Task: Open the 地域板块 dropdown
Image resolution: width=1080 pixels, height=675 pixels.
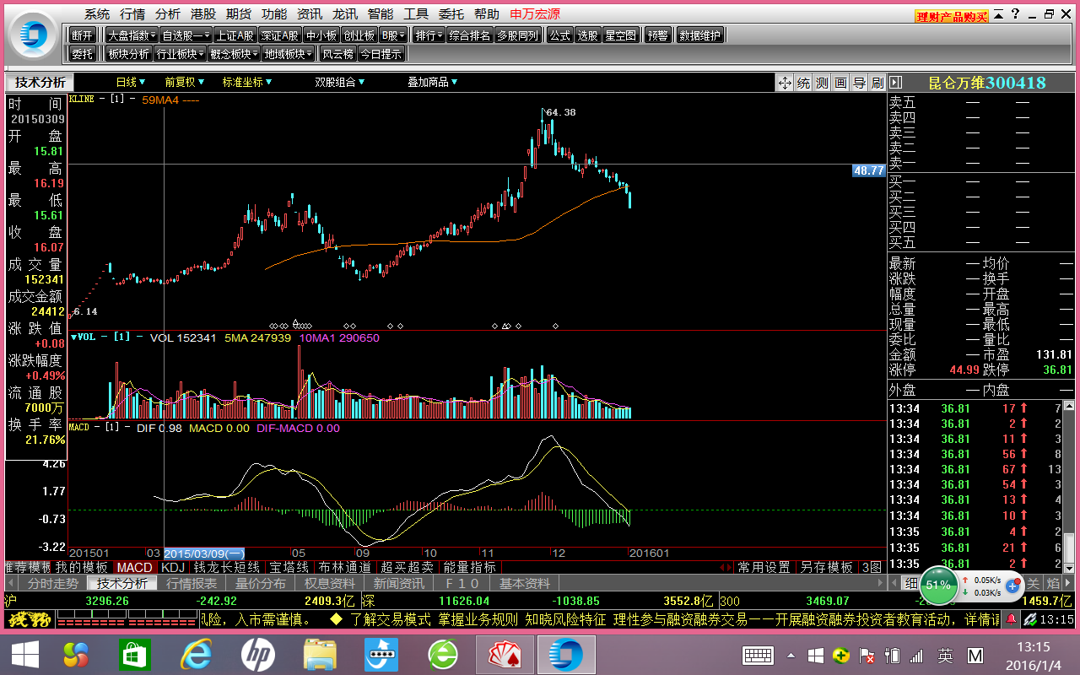Action: [x=289, y=54]
